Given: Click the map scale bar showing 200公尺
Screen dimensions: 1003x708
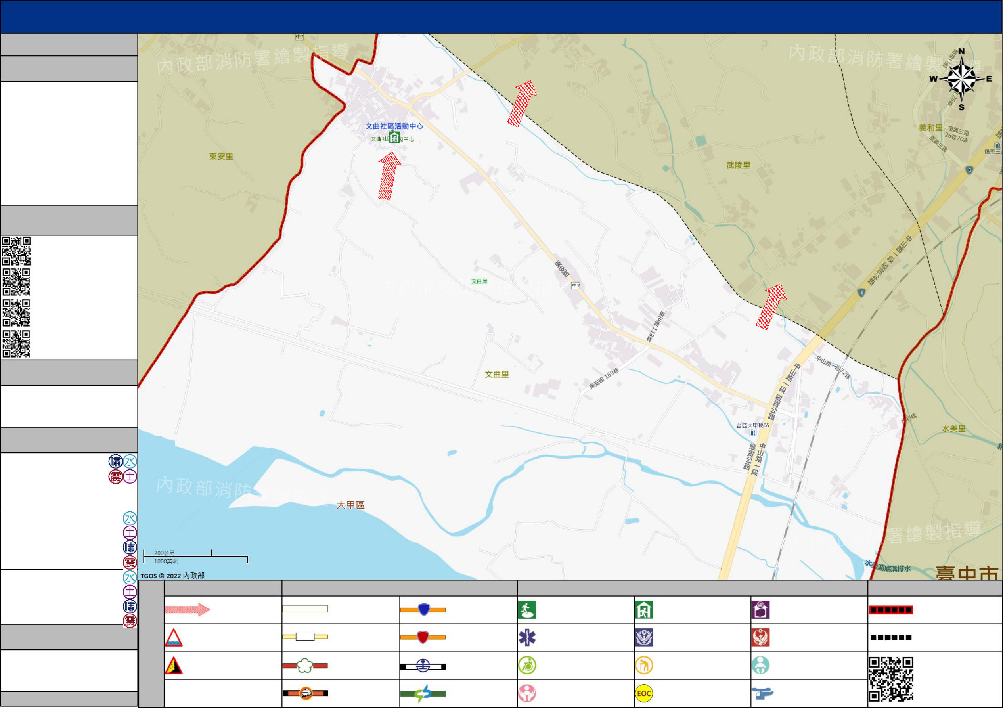Looking at the screenshot, I should (195, 557).
